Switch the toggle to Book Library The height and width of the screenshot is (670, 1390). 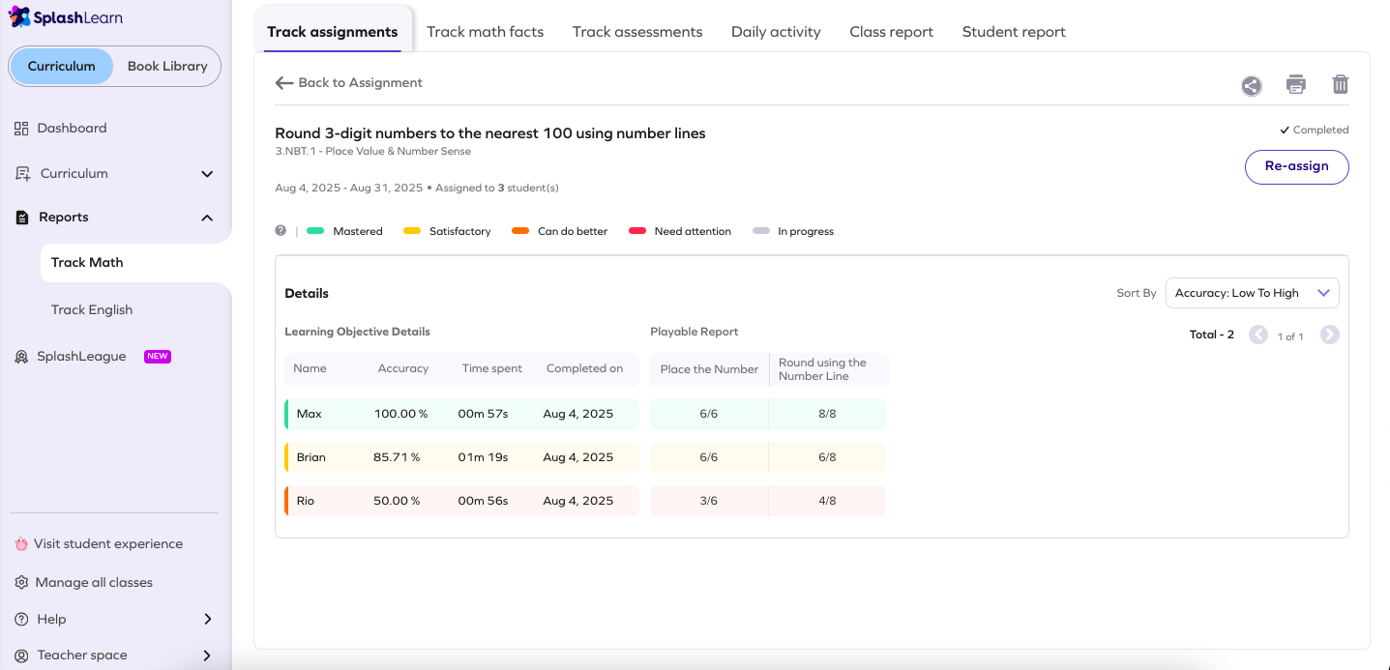(166, 66)
